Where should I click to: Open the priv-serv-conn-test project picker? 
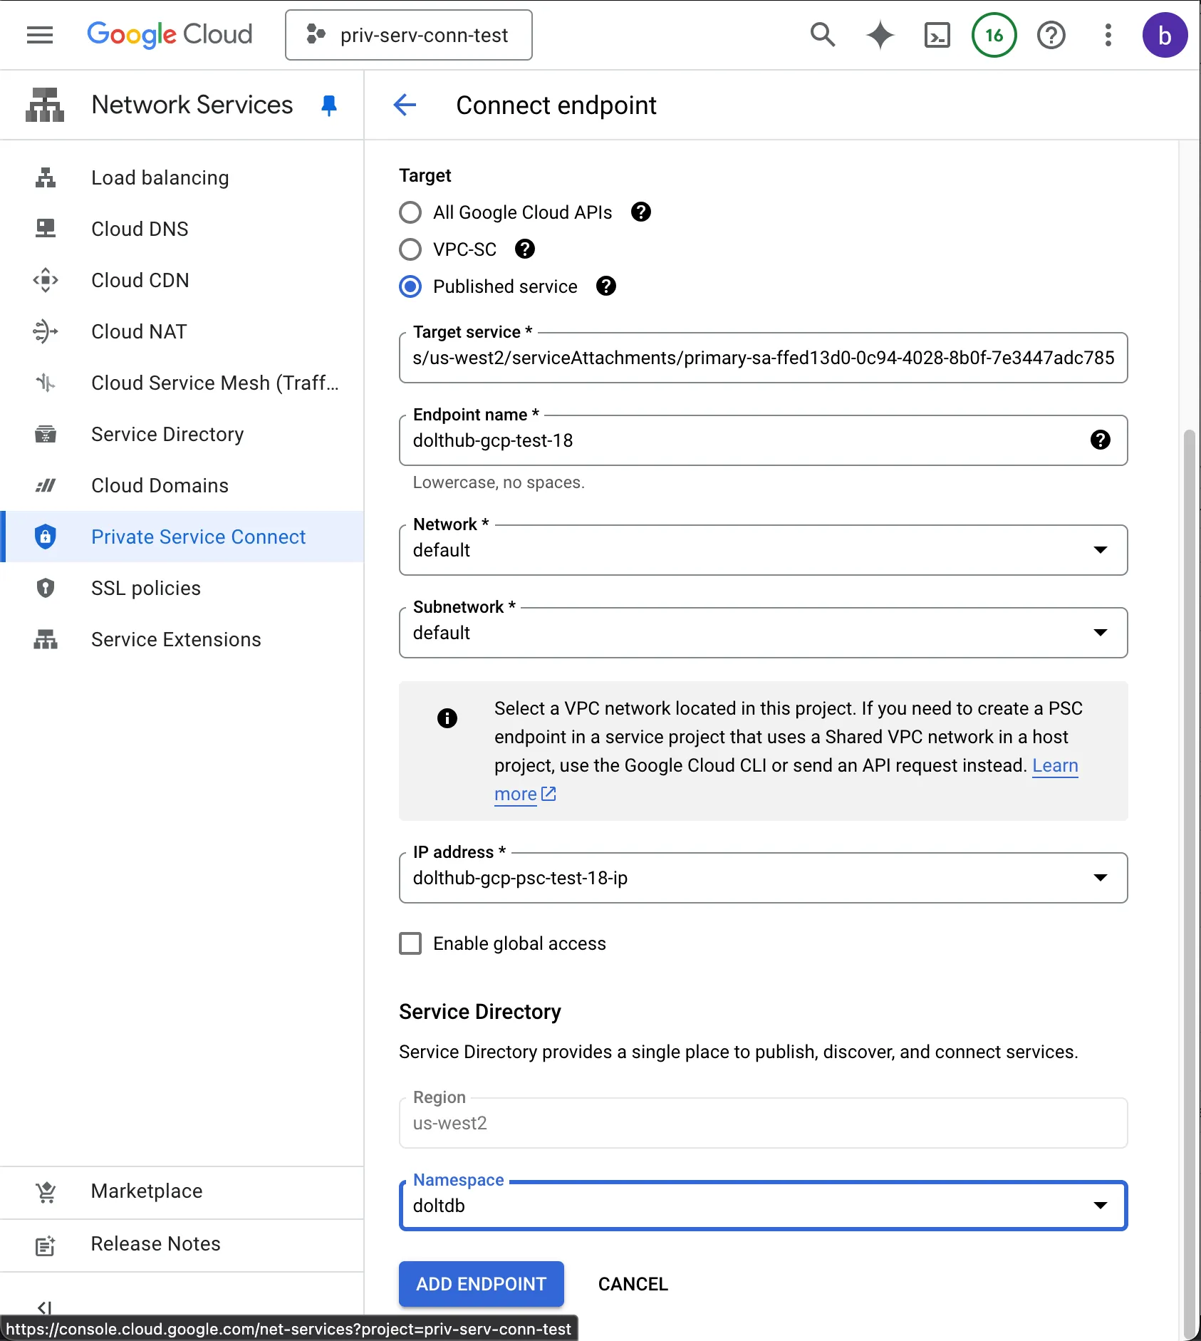click(408, 35)
